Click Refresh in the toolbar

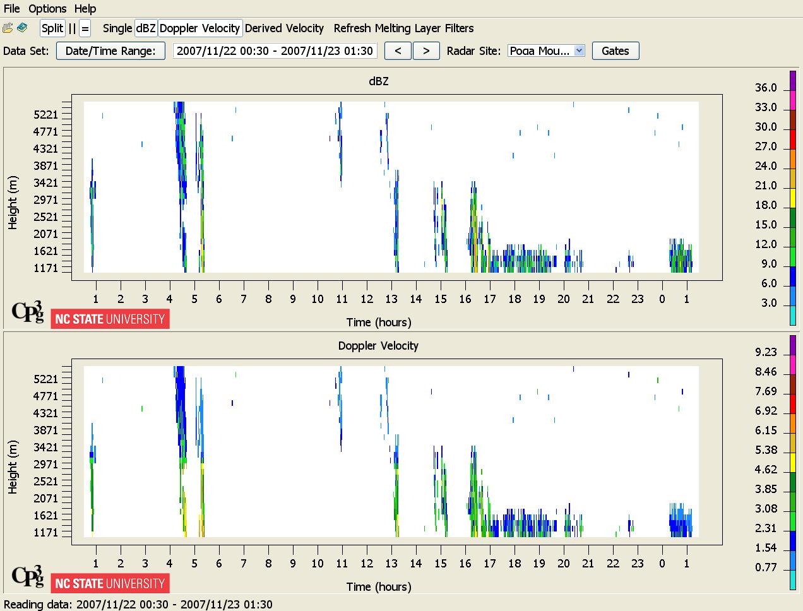(352, 28)
